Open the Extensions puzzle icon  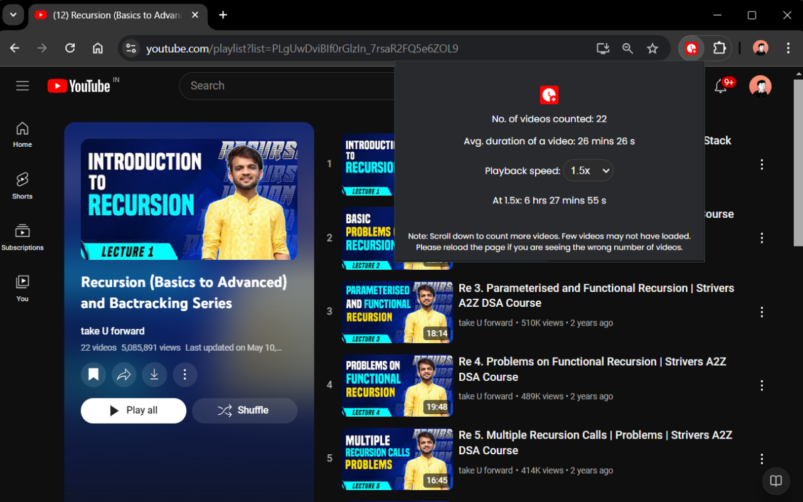[x=720, y=48]
